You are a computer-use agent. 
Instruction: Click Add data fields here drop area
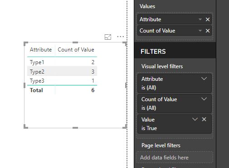pos(175,158)
